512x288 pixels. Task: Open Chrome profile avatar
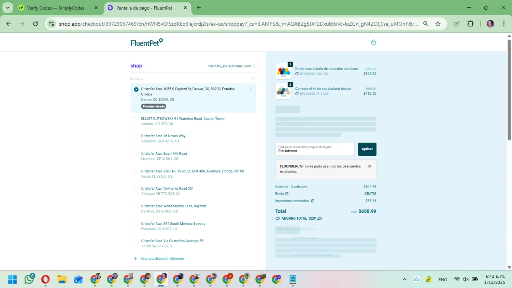[490, 24]
